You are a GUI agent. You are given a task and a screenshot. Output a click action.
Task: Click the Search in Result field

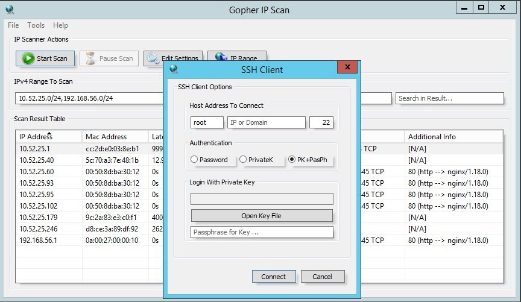(450, 98)
